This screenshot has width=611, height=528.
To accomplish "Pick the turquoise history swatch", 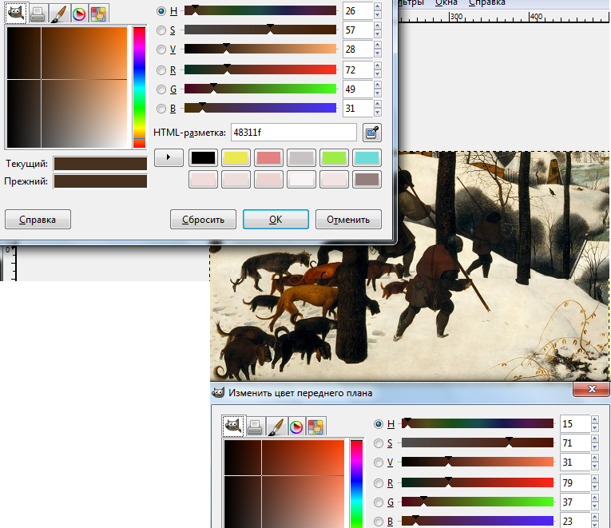I will (x=367, y=158).
